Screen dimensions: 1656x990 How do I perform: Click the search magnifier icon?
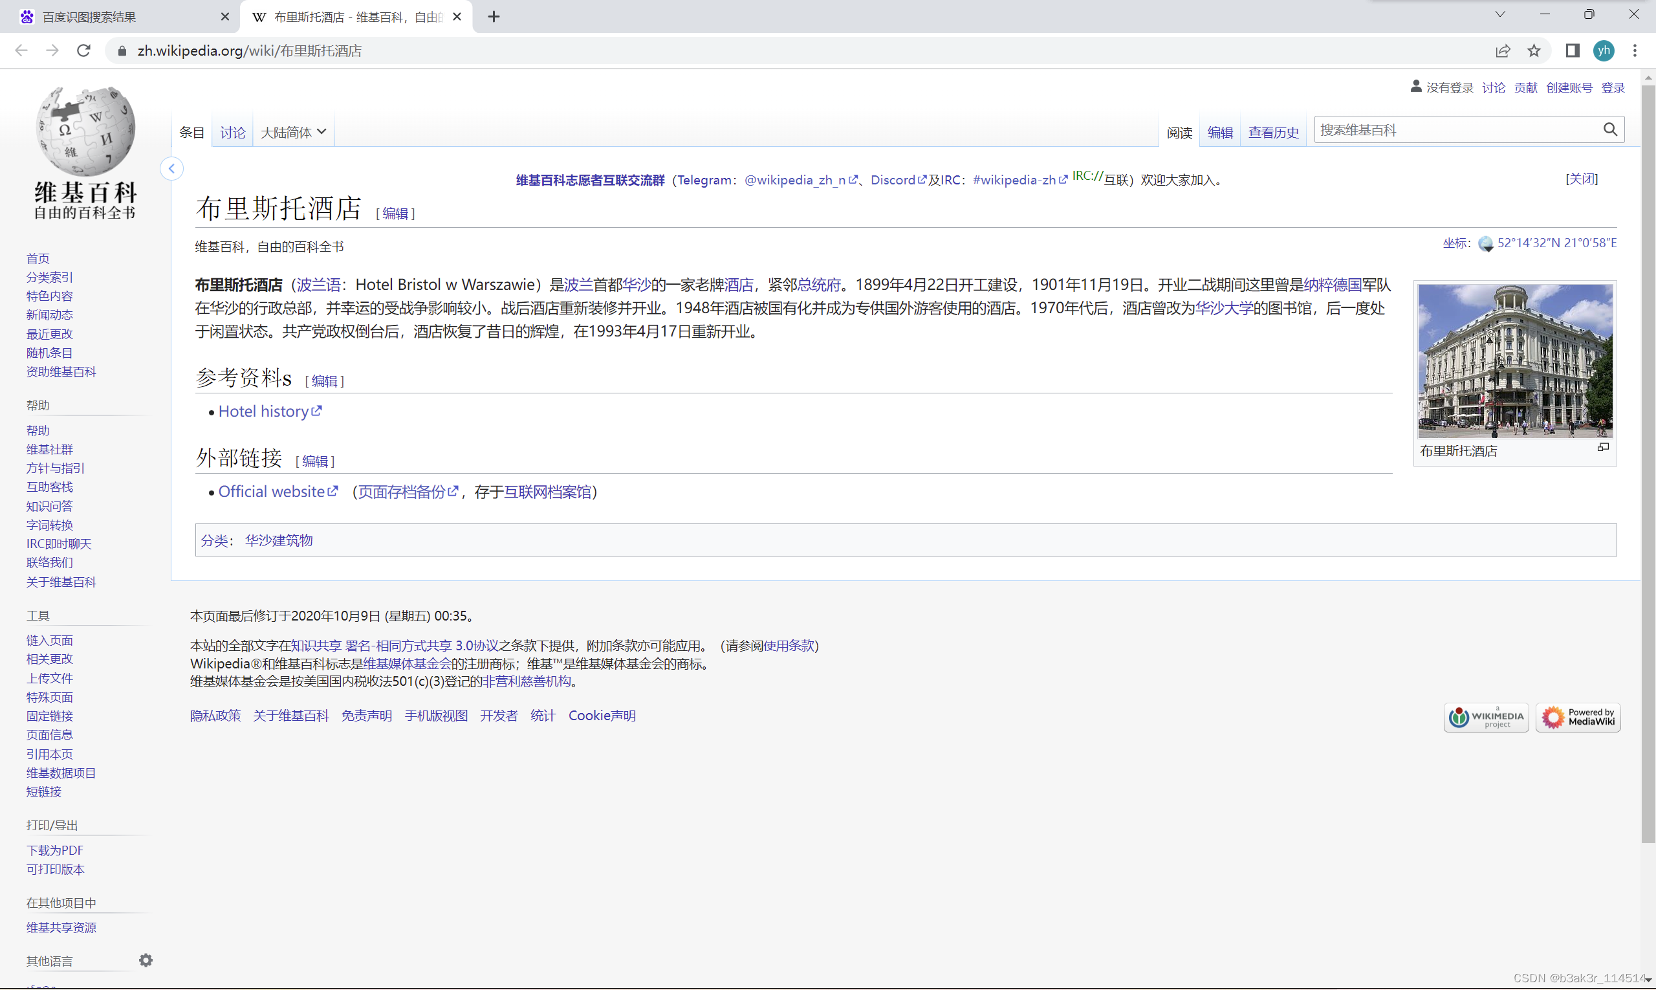(x=1610, y=129)
